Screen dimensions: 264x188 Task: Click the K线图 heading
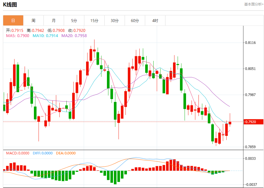tap(10, 5)
